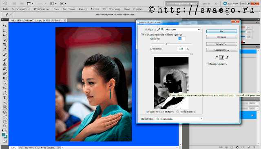
Task: Open the Анализ menu
Action: (95, 9)
